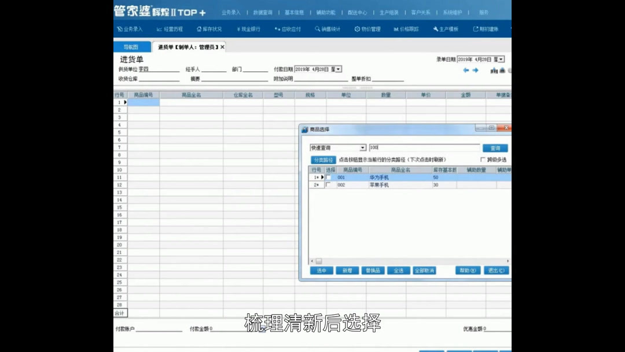Click the 应收应付 payables icon
Viewport: 625px width, 352px height.
pyautogui.click(x=289, y=28)
